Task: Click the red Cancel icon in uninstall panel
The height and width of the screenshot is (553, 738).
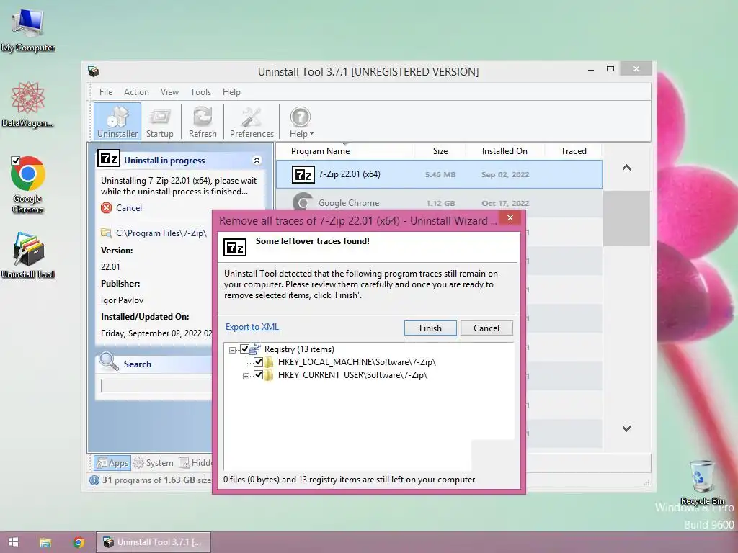Action: [x=107, y=208]
